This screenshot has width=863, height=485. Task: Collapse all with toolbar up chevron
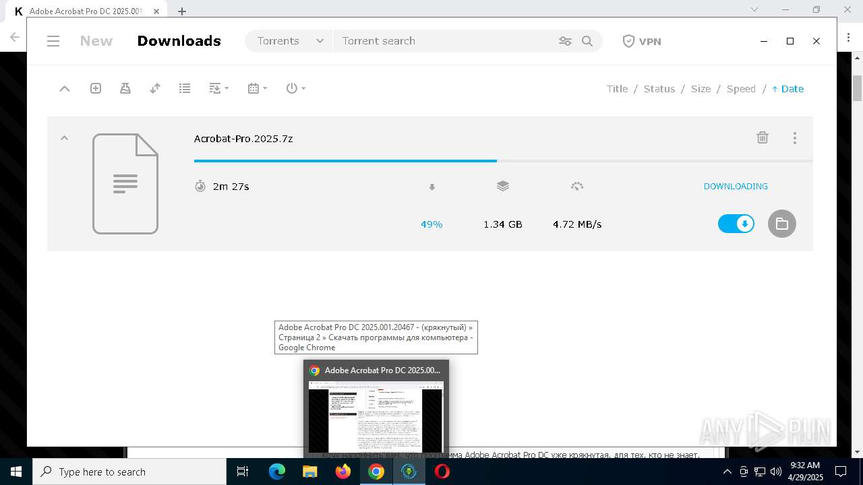pyautogui.click(x=65, y=88)
